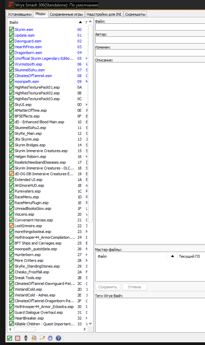
Task: Open the Doc Browser icon
Action: [x=34, y=338]
